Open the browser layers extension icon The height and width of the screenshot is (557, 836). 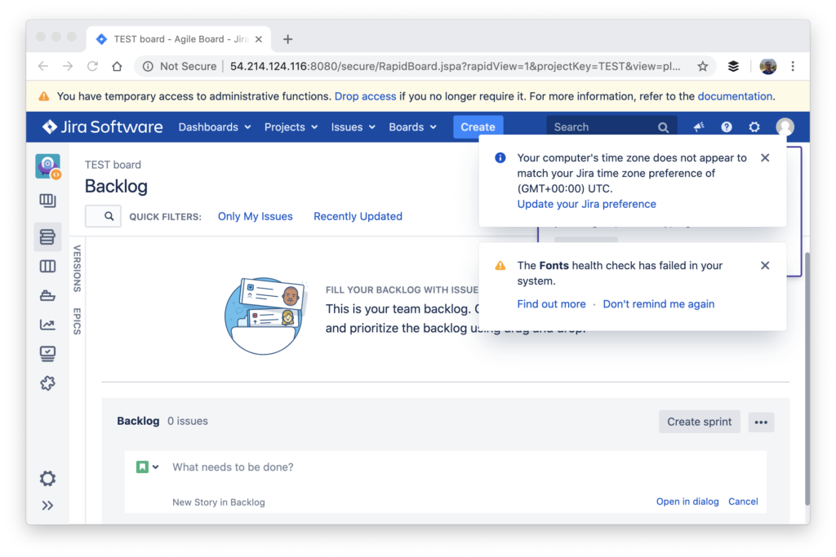(734, 66)
